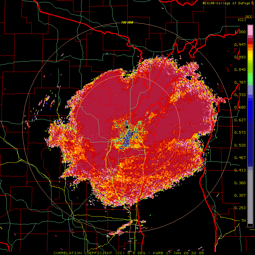This screenshot has height=255, width=255.
Task: Click the 0.680 legend value
Action: pos(240,107)
